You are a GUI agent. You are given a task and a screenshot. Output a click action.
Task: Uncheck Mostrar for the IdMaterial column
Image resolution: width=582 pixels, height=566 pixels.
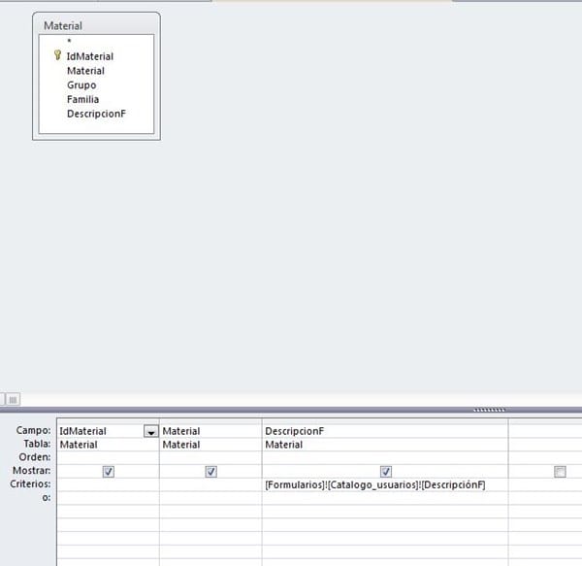[109, 472]
